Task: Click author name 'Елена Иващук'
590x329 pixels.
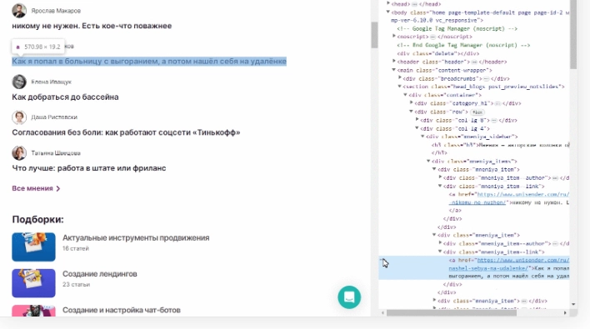Action: [x=51, y=82]
